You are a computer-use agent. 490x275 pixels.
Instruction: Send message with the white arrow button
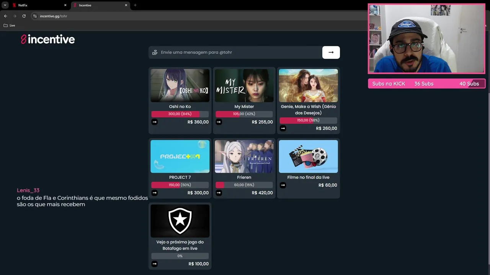tap(331, 52)
